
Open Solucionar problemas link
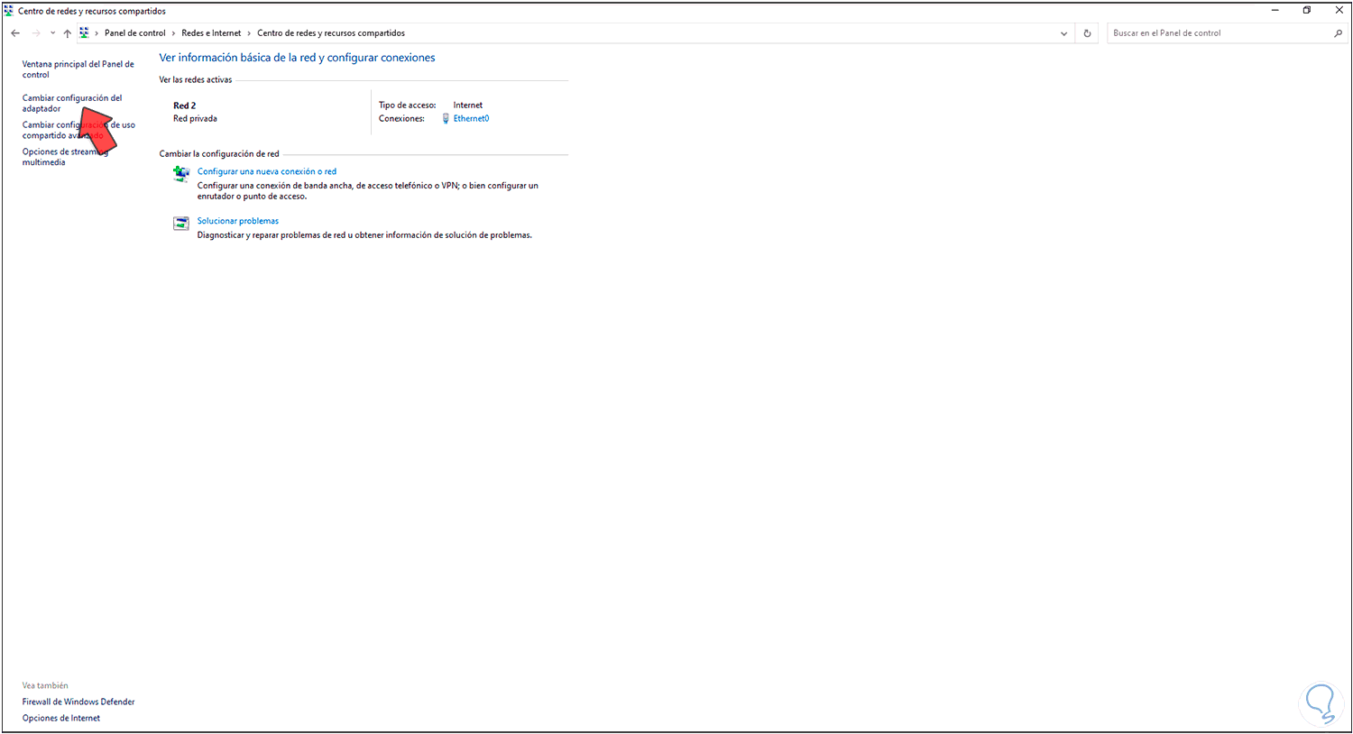[238, 221]
